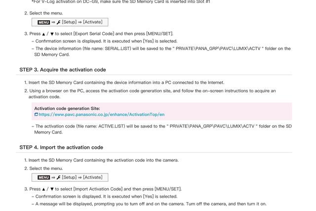Click the 'Activation code generation Site:' label
316x211 pixels.
click(67, 109)
